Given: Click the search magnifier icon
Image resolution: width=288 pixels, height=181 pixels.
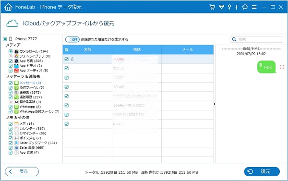Looking at the screenshot, I should 234,39.
